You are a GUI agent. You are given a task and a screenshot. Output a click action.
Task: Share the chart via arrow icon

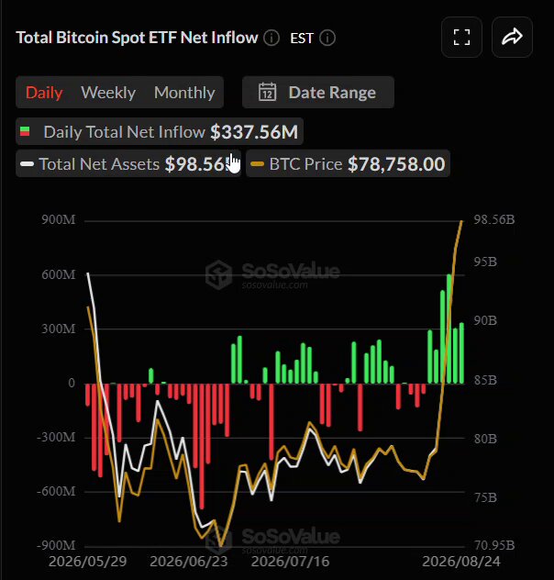(x=512, y=38)
